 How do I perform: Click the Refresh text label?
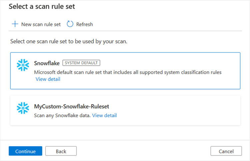tap(85, 24)
